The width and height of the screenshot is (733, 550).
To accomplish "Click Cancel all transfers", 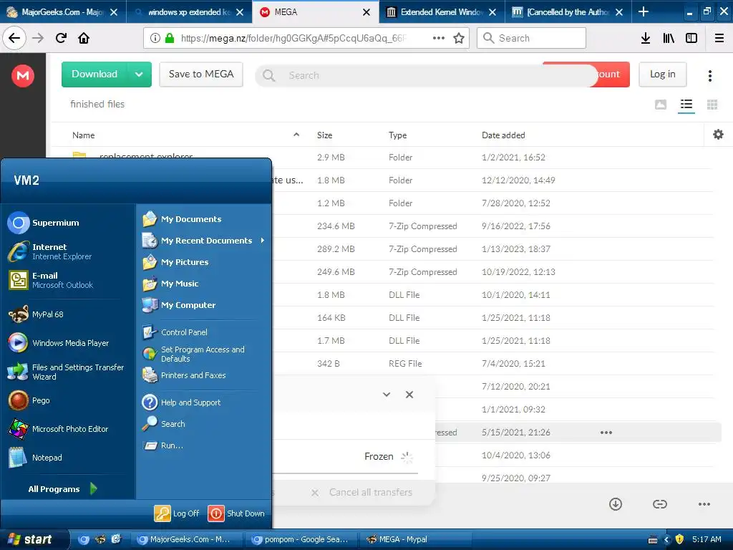I will 361,492.
